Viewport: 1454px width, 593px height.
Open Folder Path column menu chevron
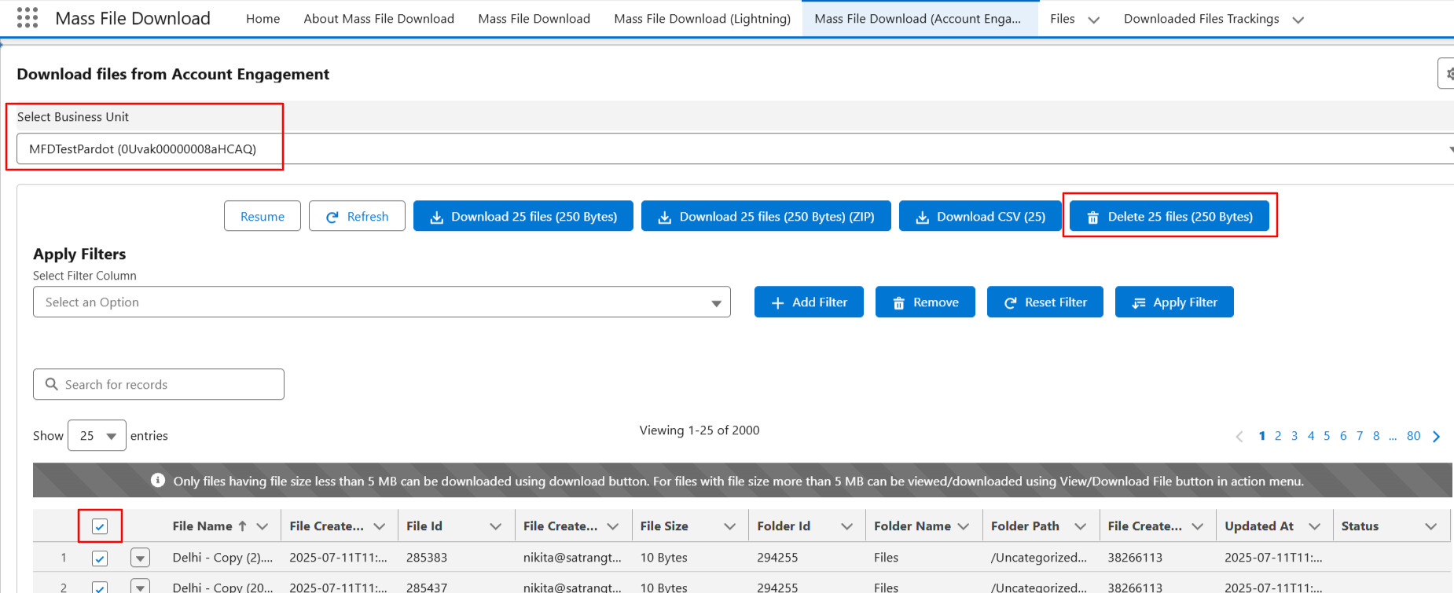coord(1080,526)
